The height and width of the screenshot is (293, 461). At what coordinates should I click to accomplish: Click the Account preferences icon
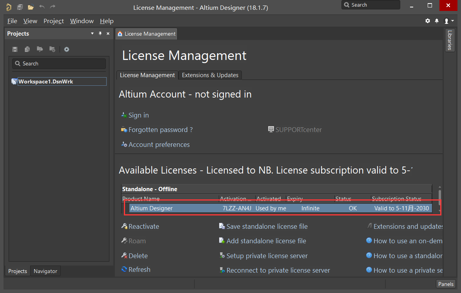pos(124,144)
